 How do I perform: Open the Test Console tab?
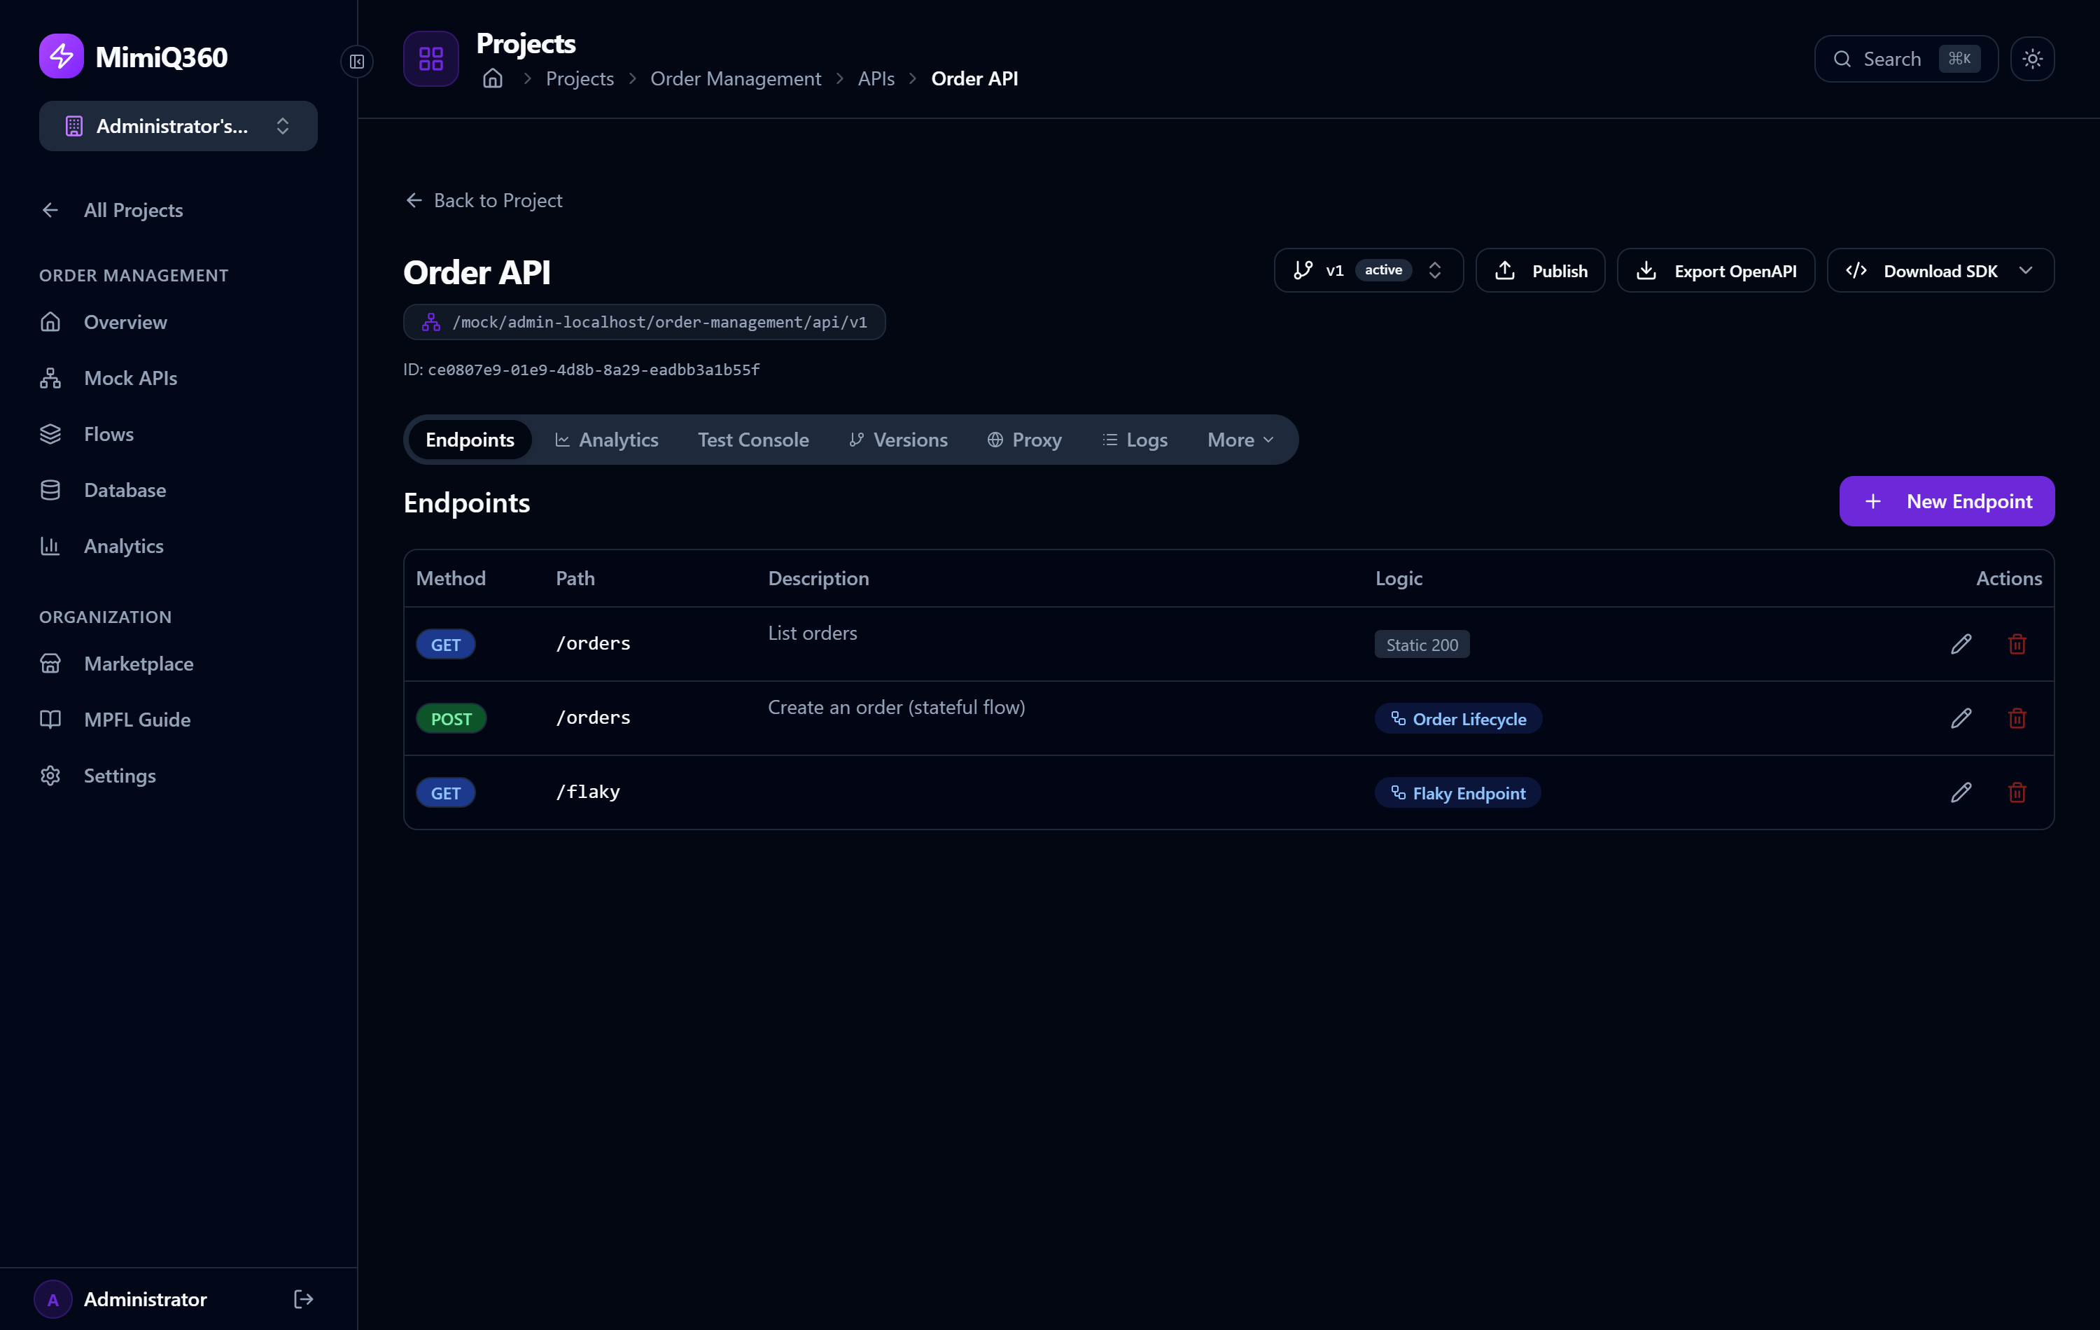click(x=752, y=440)
